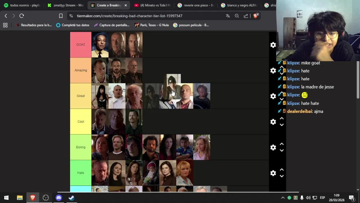Select the black-haired woman thumbnail in Great row
The image size is (360, 203).
tap(100, 96)
